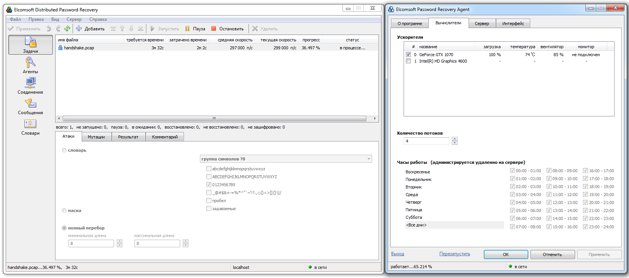Open the Сервер menu in menu bar
Viewport: 629px width, 278px height.
[x=74, y=19]
